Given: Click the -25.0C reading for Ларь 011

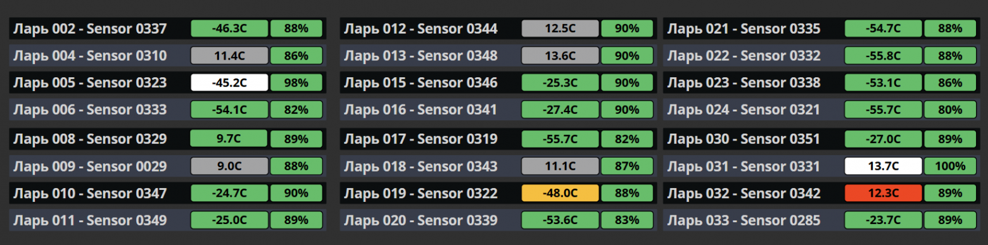Looking at the screenshot, I should pyautogui.click(x=229, y=220).
